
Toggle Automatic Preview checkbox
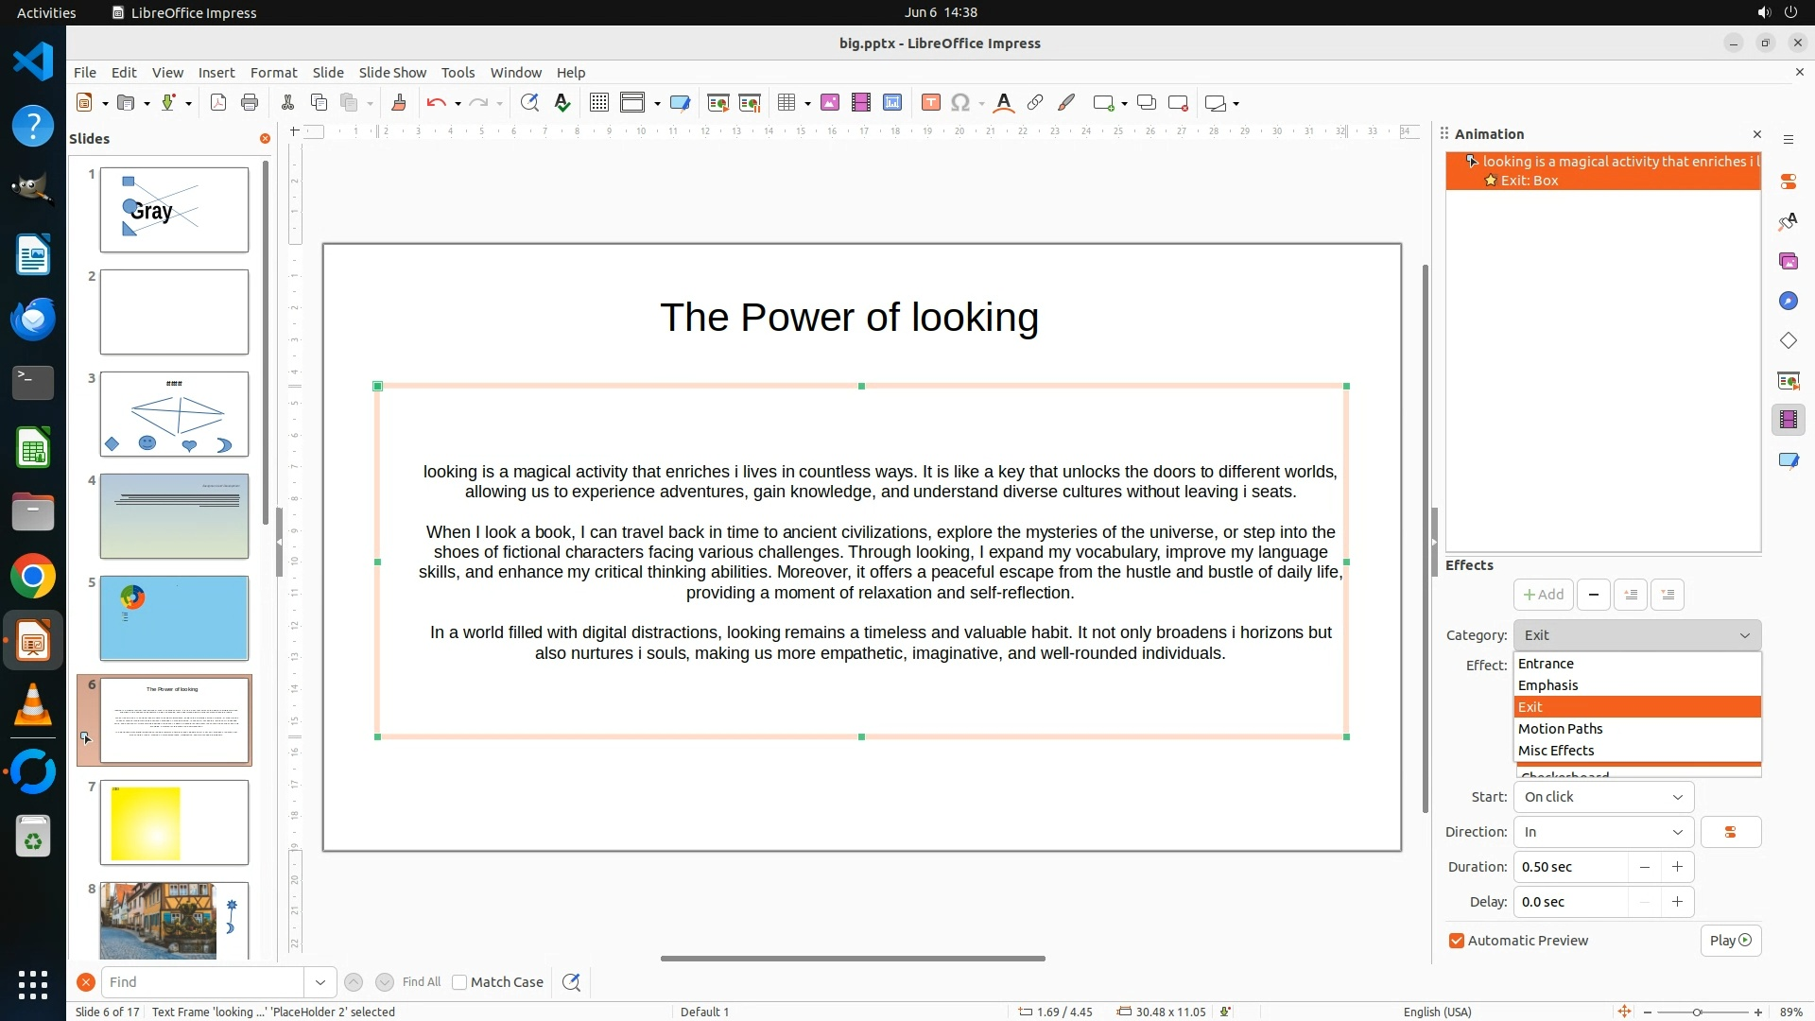point(1457,941)
